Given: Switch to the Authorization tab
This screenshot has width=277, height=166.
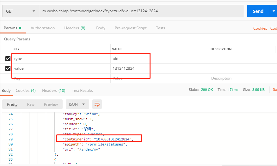Looking at the screenshot, I should [x=43, y=28].
